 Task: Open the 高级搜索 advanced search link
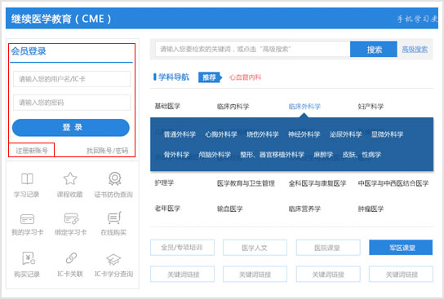[415, 49]
